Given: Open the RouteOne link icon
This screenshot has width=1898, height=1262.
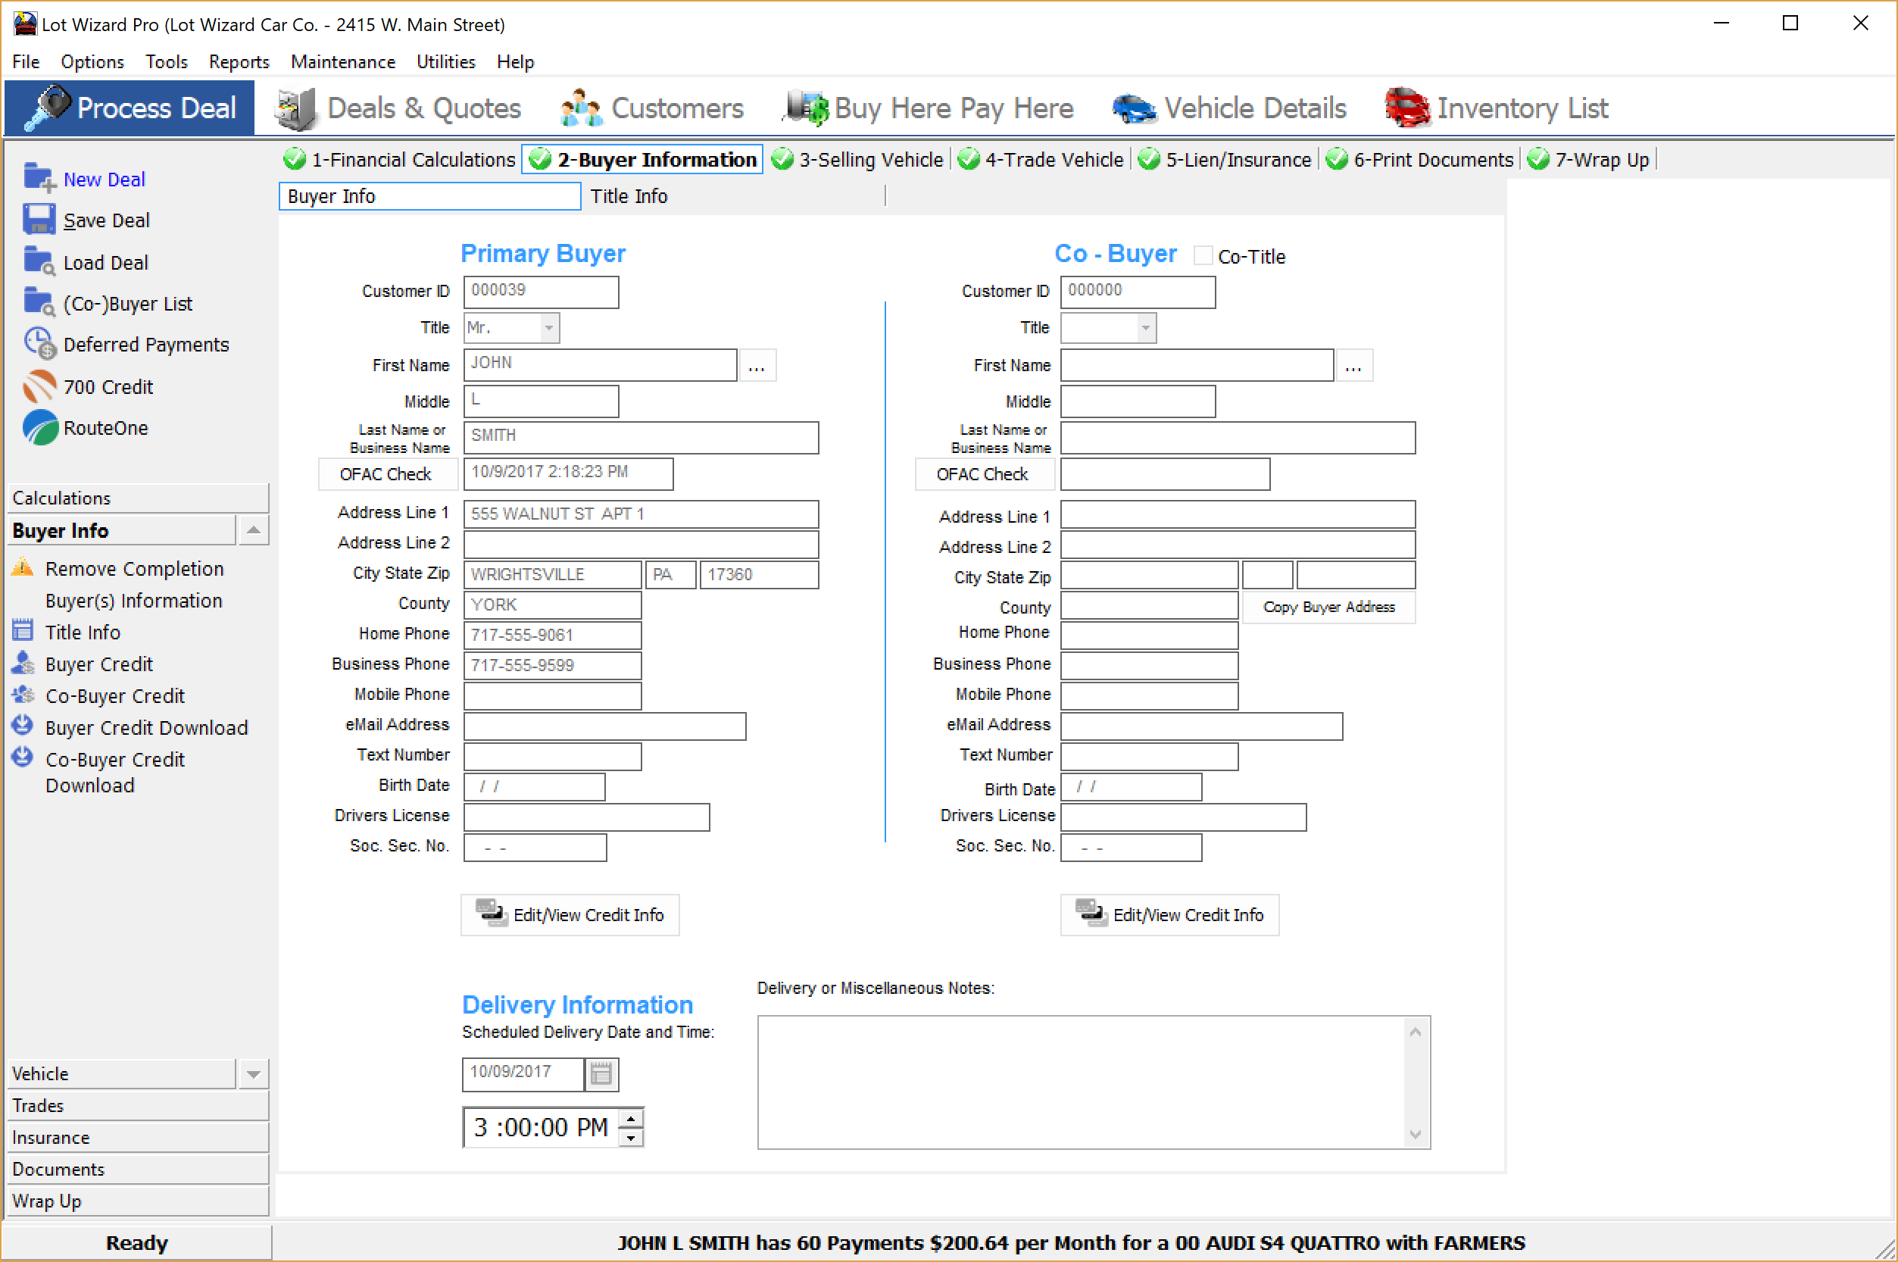Looking at the screenshot, I should [x=39, y=427].
